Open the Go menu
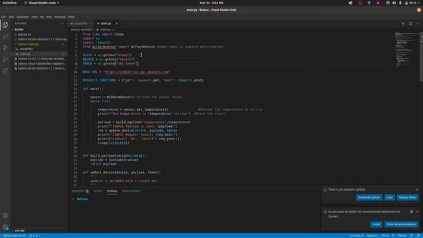 [x=42, y=17]
